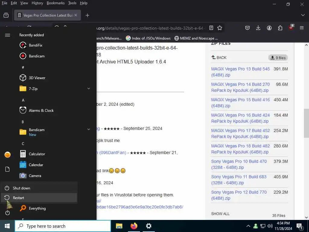The image size is (309, 232).
Task: Select the Vegas Pro Collection tab
Action: tap(47, 15)
